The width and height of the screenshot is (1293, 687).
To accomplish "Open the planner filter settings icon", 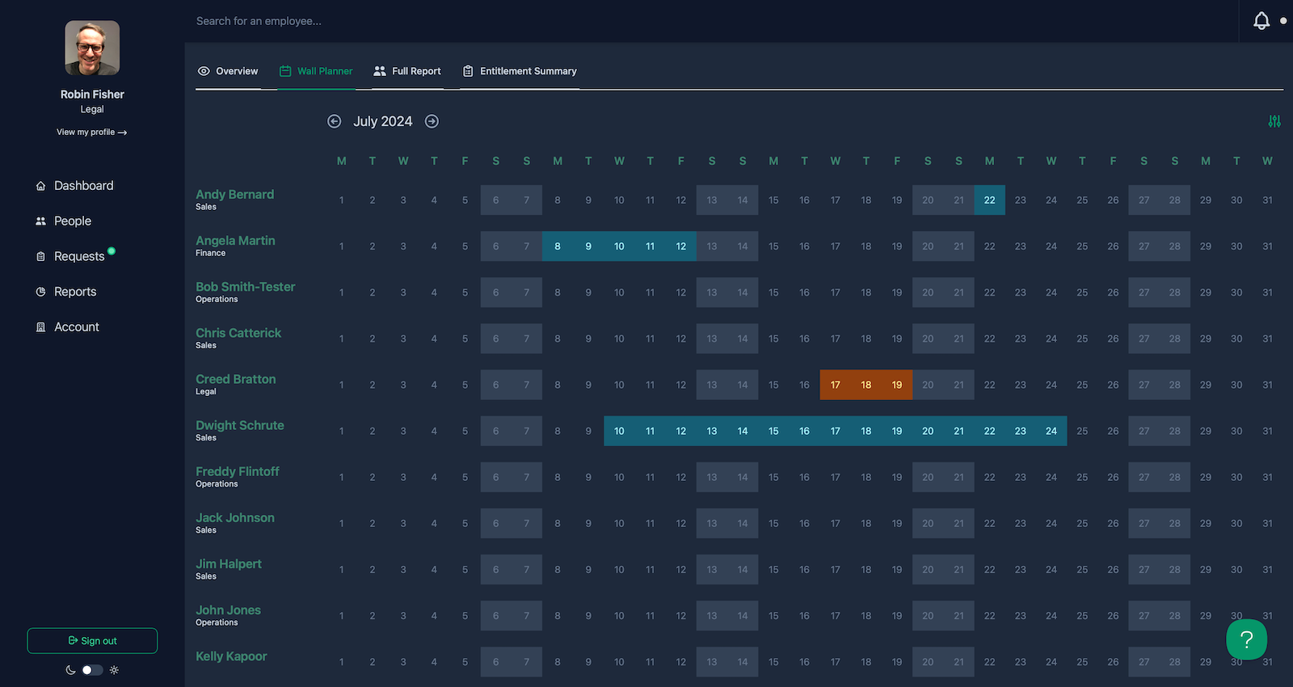I will [x=1274, y=121].
